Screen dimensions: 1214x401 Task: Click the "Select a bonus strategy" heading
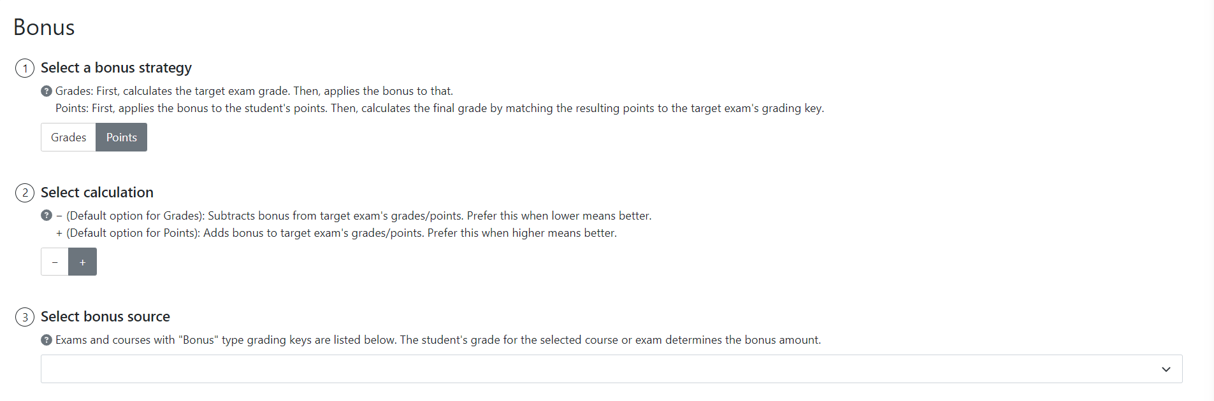pyautogui.click(x=116, y=67)
